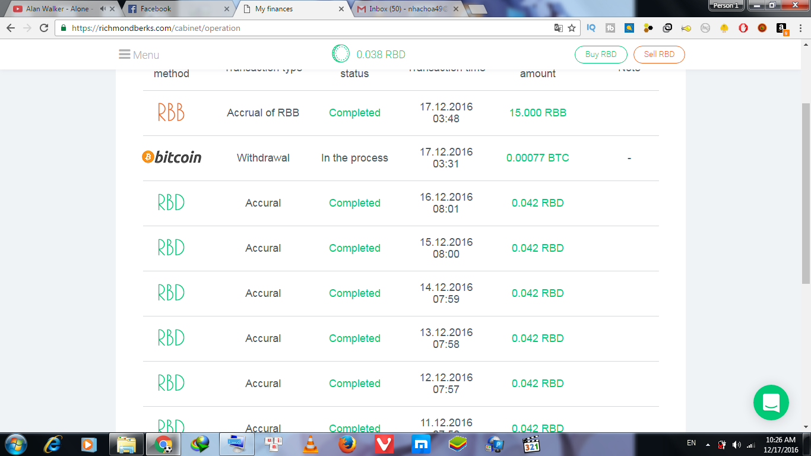Click Accural in the 16.12.2016 row
811x456 pixels.
click(x=263, y=203)
